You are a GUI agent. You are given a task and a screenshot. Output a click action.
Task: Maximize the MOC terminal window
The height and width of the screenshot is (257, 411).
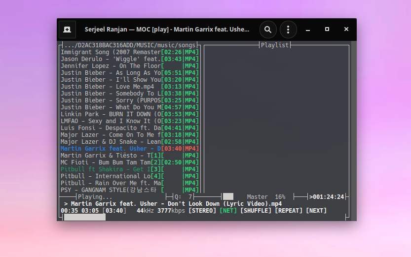click(327, 29)
